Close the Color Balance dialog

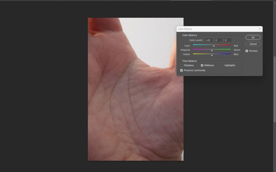260,29
